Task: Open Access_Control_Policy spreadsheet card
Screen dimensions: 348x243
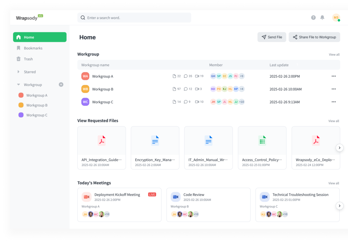Action: (x=262, y=148)
